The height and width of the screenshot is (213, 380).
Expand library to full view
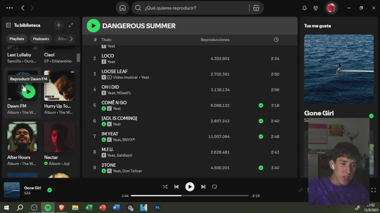pyautogui.click(x=71, y=25)
